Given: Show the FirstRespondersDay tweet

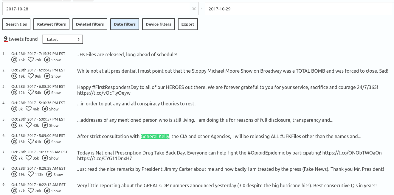Looking at the screenshot, I should (x=56, y=93).
